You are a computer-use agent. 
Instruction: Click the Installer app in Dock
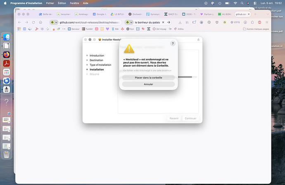click(x=7, y=90)
